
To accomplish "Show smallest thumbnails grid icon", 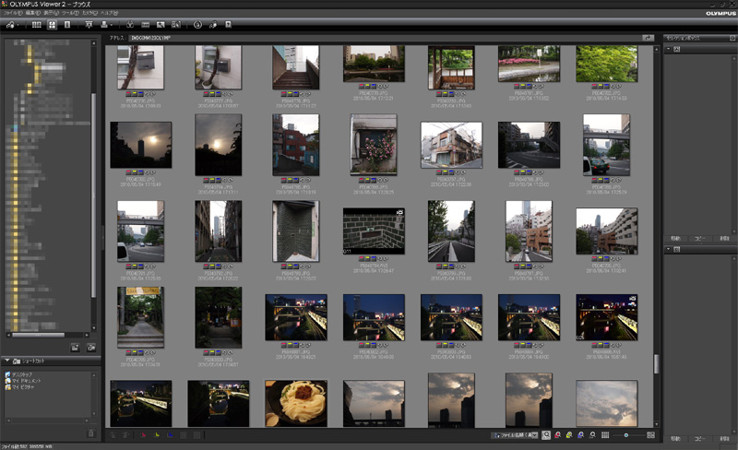I will coord(605,435).
